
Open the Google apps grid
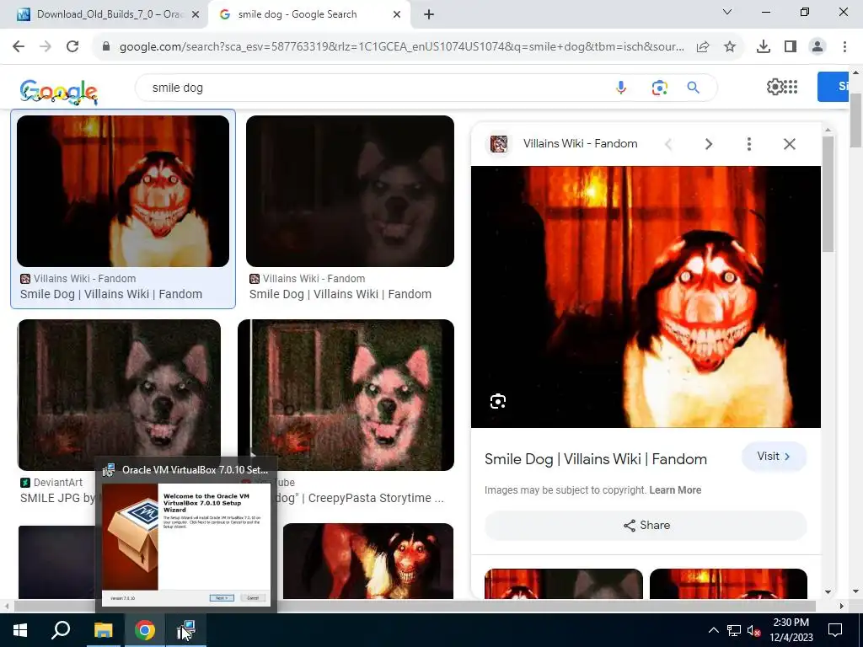[791, 87]
